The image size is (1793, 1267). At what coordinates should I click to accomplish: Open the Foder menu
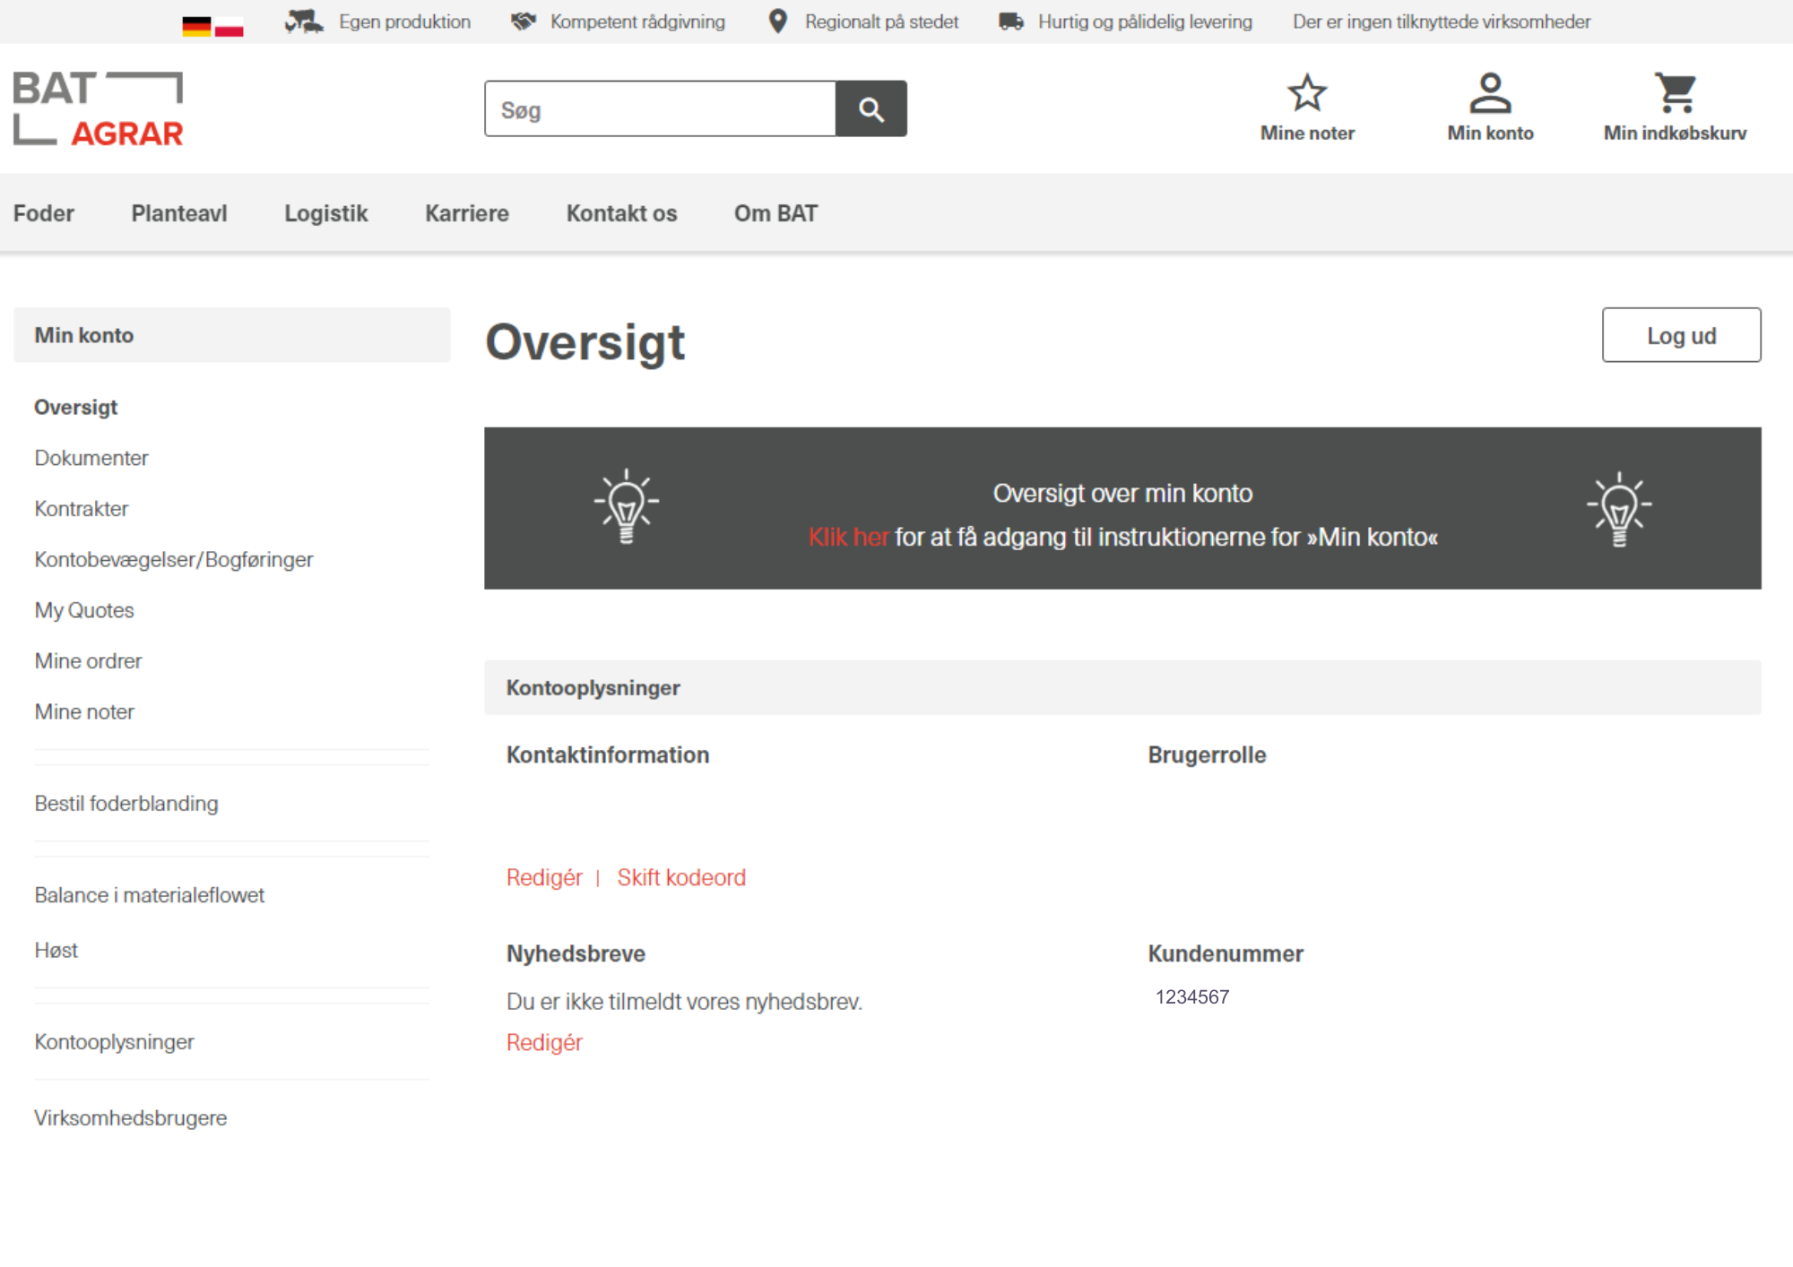pos(44,213)
